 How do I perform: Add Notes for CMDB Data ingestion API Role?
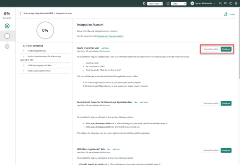pyautogui.click(x=116, y=149)
